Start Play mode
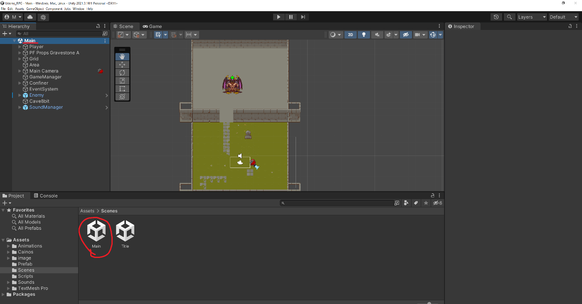Image resolution: width=582 pixels, height=304 pixels. point(279,17)
